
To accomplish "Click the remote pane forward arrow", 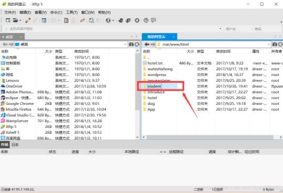I will (153, 44).
